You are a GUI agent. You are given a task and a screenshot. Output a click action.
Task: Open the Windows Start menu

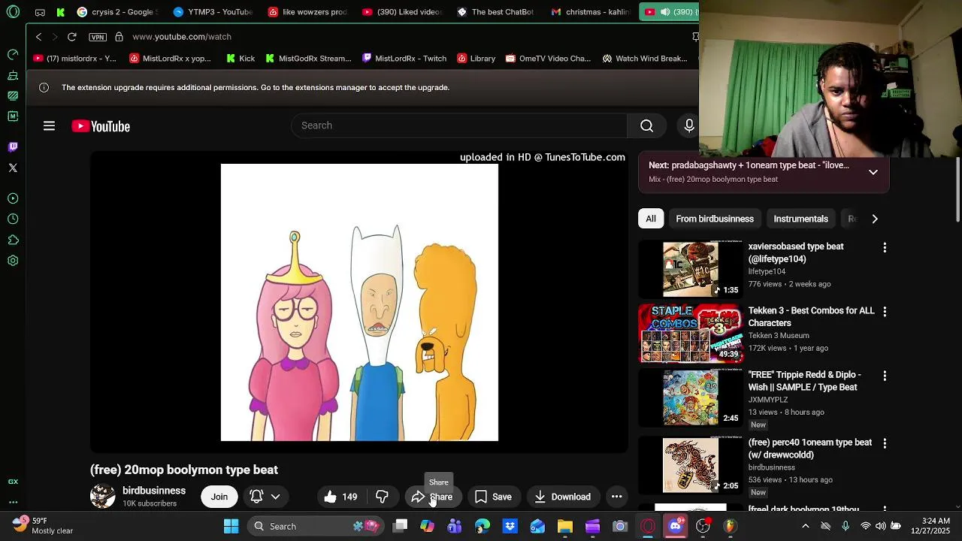point(231,527)
